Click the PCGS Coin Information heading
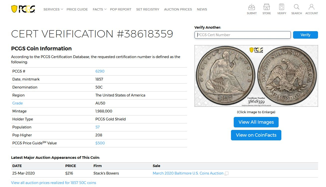Viewport: 326px width, 187px height. (41, 49)
